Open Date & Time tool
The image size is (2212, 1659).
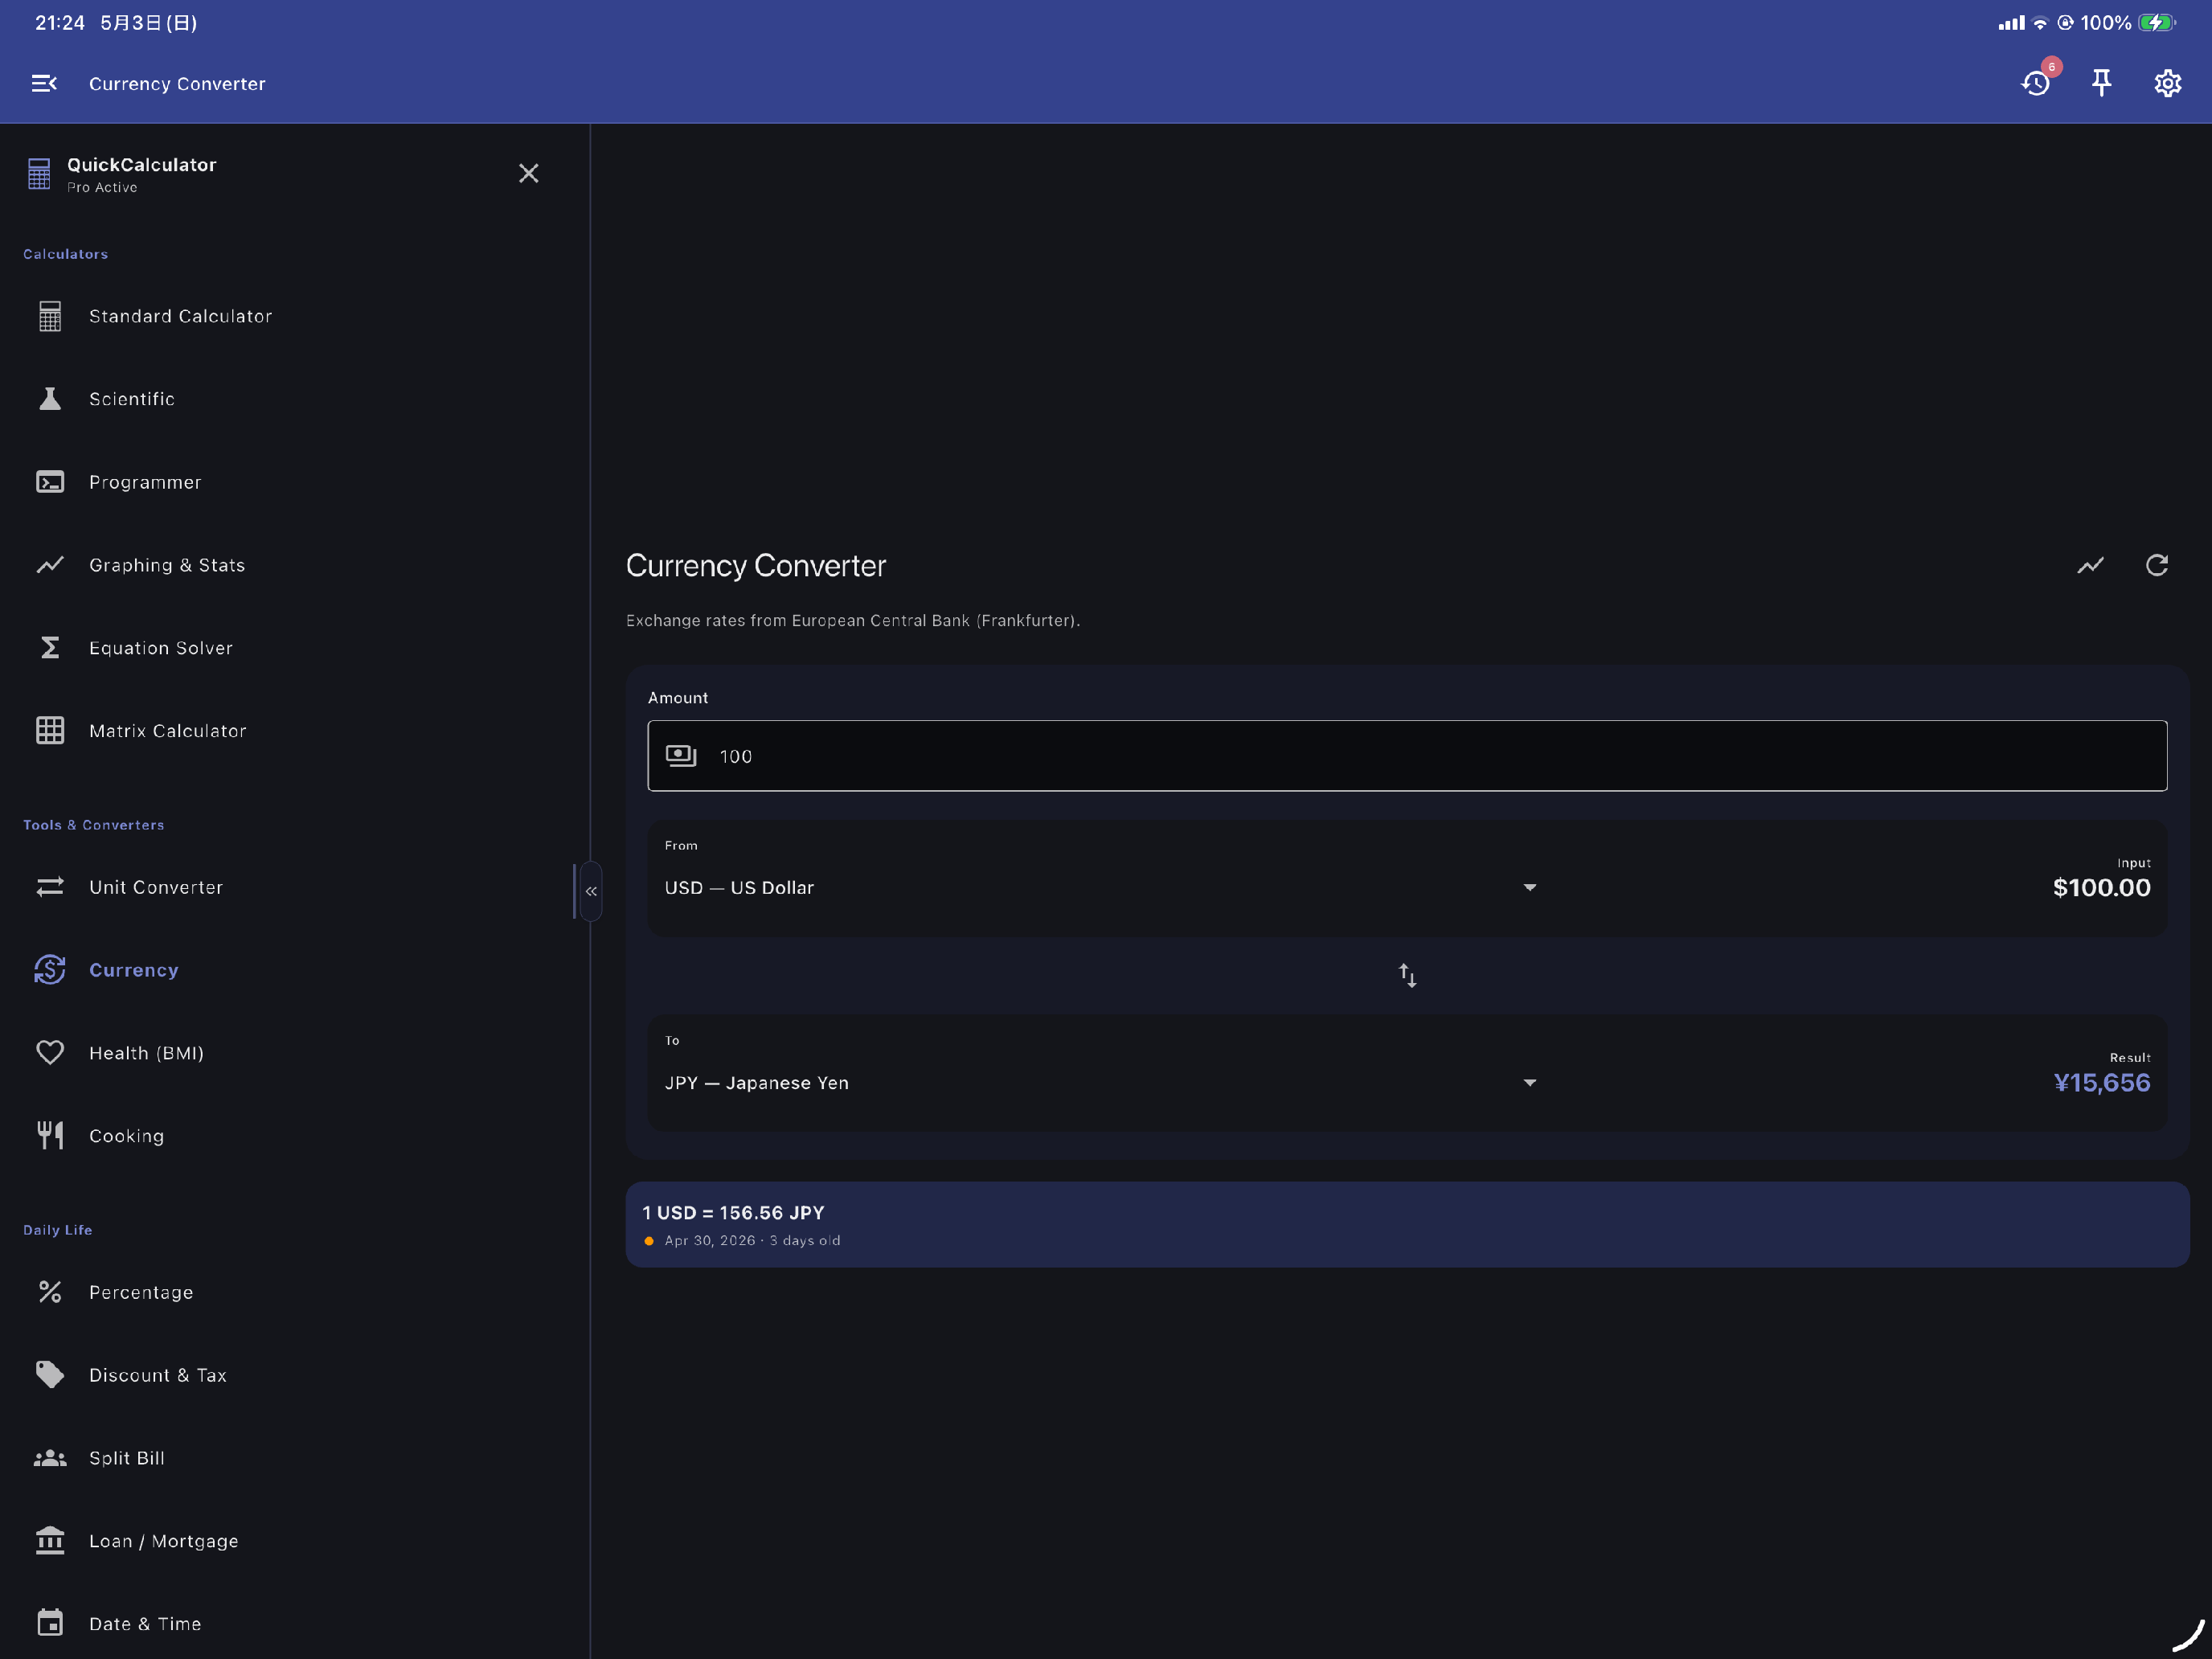(291, 1623)
